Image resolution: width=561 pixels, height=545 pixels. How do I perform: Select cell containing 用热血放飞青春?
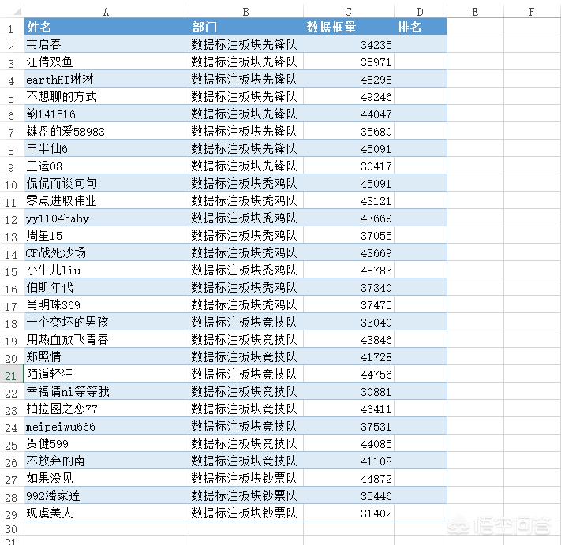tap(107, 339)
